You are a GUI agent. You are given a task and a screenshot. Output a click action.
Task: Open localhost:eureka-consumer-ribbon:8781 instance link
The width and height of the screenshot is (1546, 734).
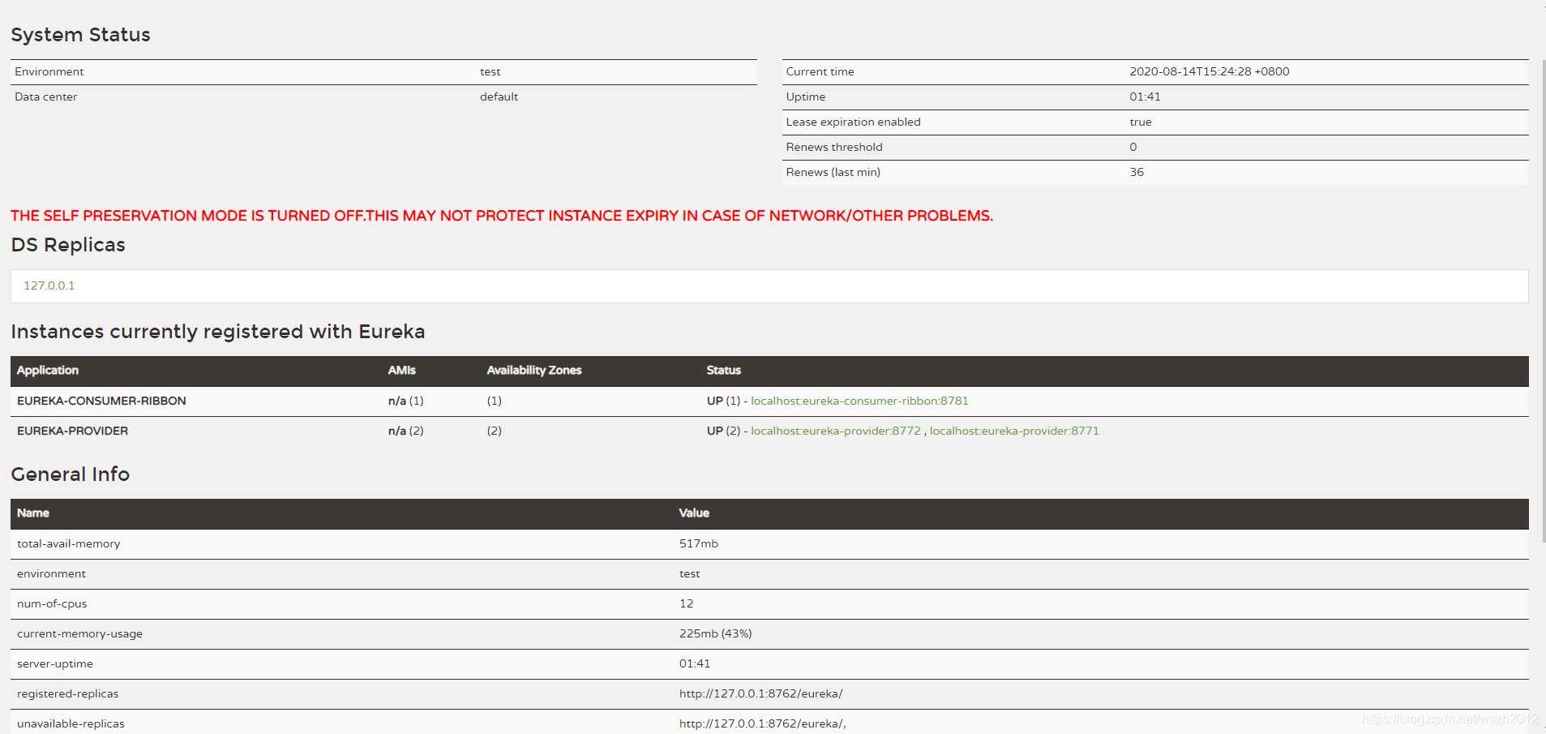tap(859, 401)
